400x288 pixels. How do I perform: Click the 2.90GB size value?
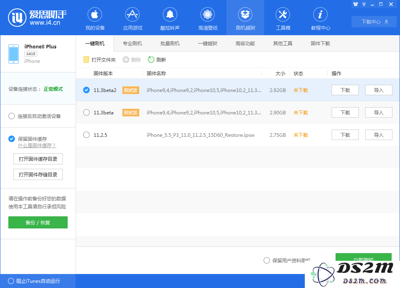click(278, 112)
